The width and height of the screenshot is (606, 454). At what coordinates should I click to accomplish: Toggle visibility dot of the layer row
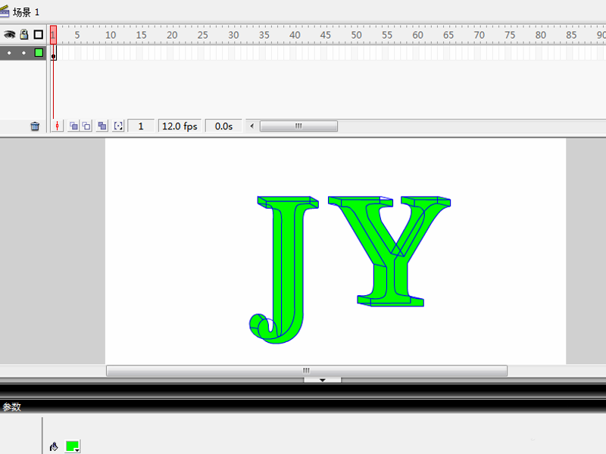(9, 53)
